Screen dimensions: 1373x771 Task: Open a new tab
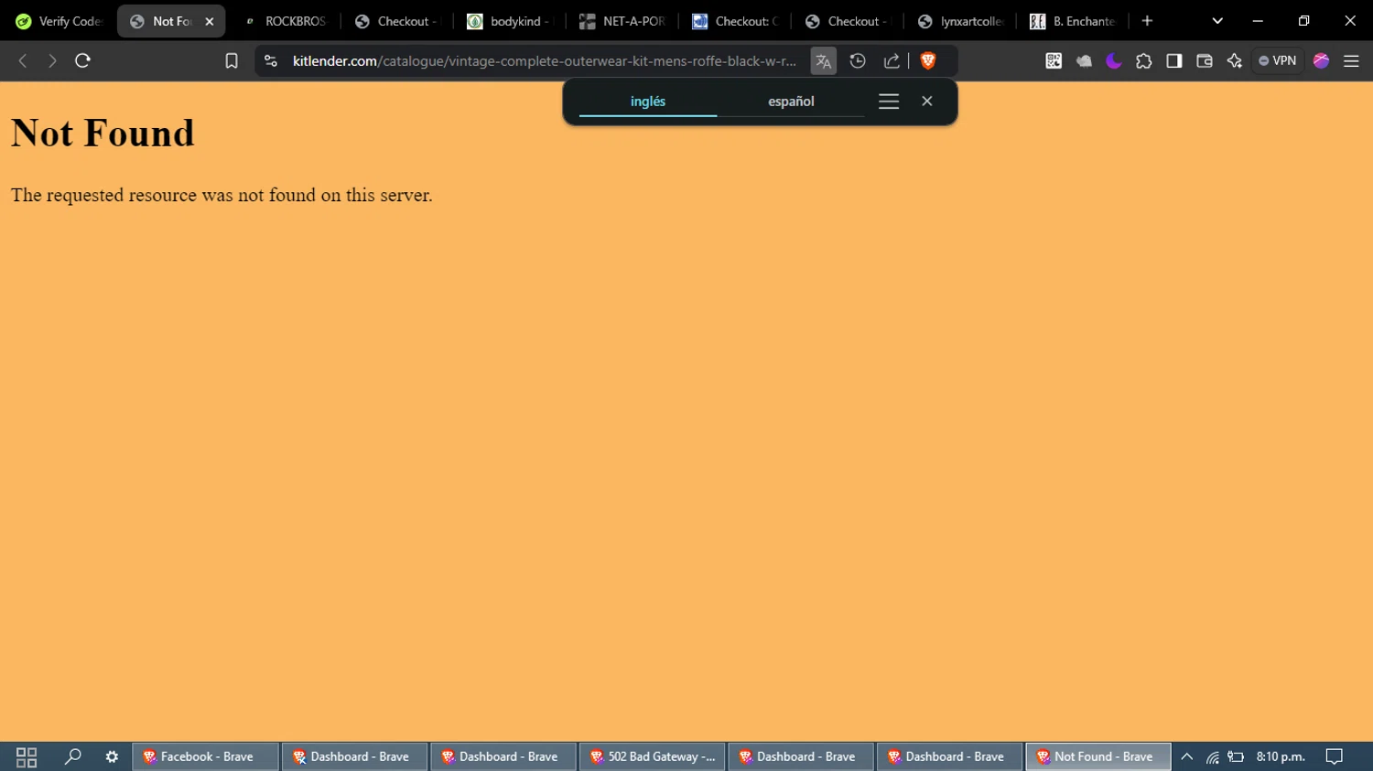click(x=1147, y=21)
